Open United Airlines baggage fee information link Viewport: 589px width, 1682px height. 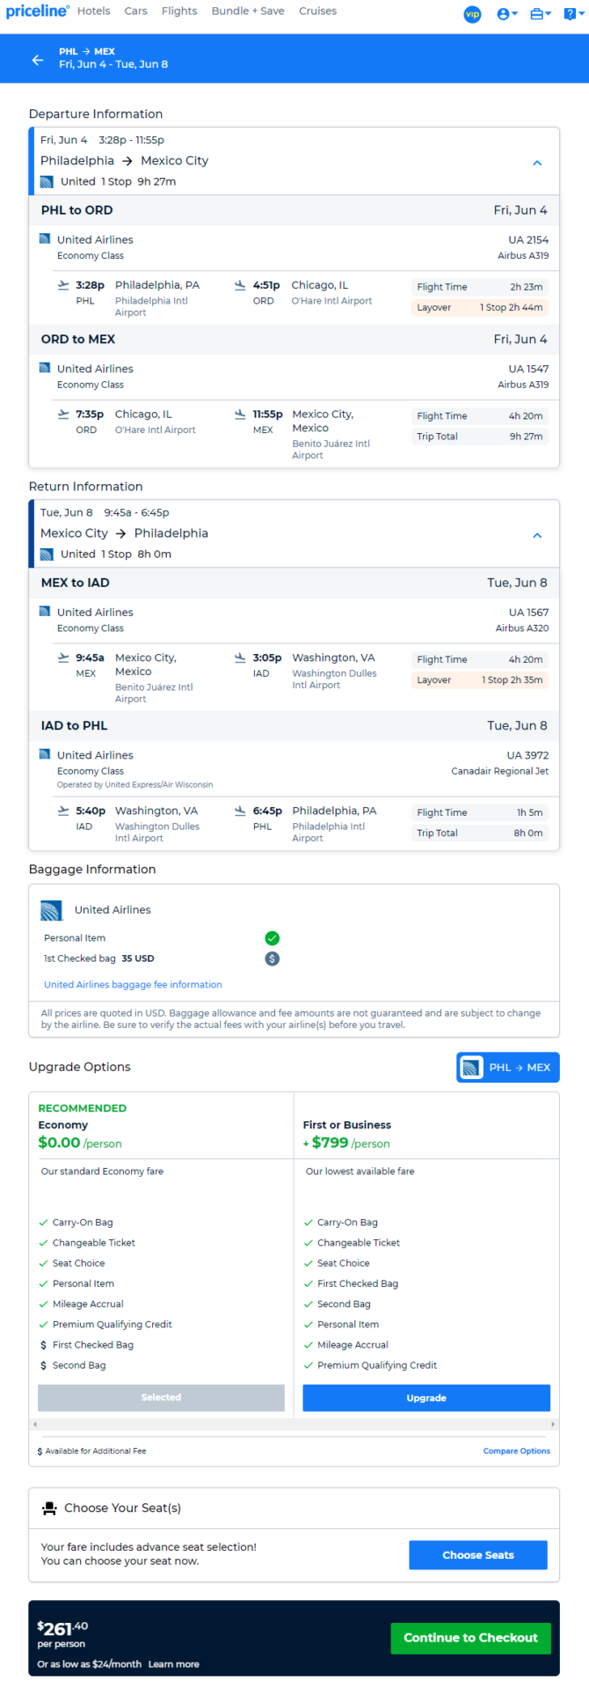[133, 985]
